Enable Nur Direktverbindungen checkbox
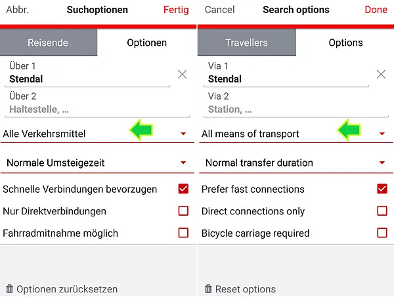 pyautogui.click(x=183, y=211)
